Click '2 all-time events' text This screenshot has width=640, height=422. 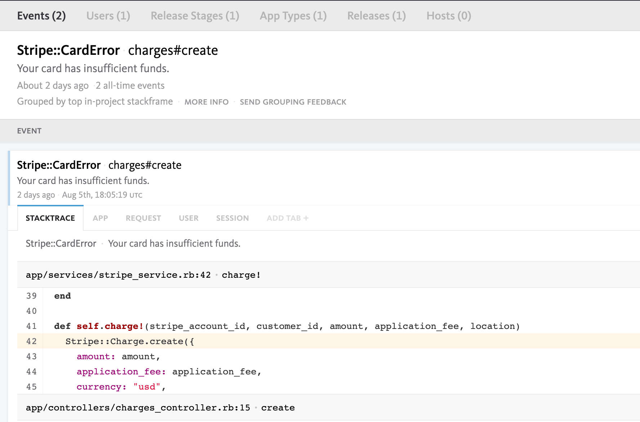[x=130, y=85]
